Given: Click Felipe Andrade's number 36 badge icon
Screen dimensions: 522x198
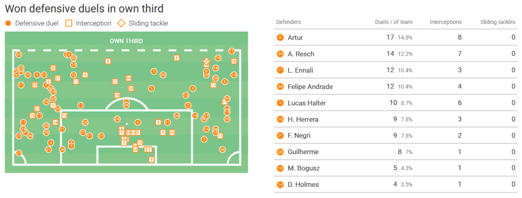Looking at the screenshot, I should (280, 87).
